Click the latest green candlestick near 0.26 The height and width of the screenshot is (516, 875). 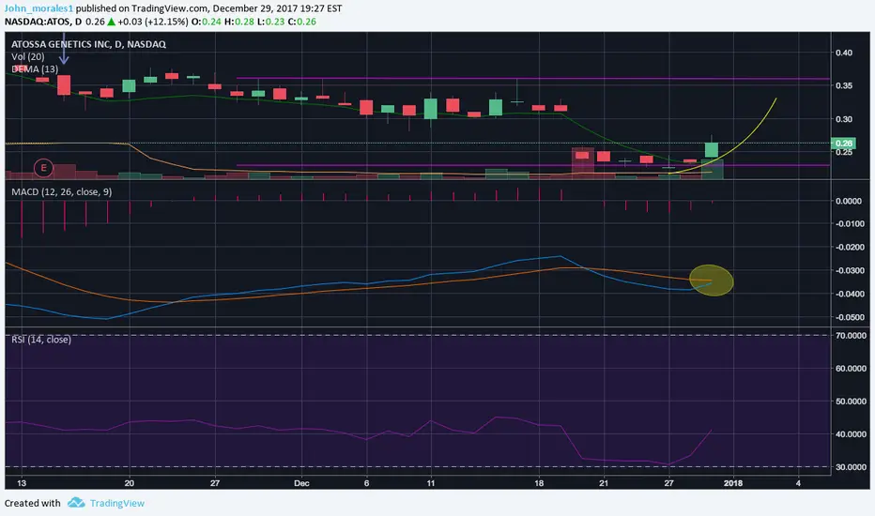click(712, 149)
